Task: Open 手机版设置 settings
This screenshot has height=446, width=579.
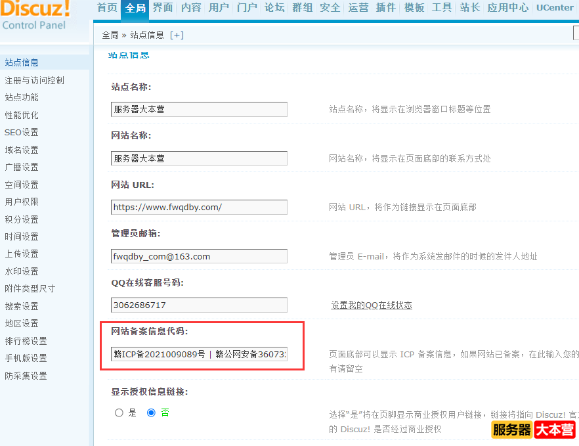Action: tap(28, 358)
